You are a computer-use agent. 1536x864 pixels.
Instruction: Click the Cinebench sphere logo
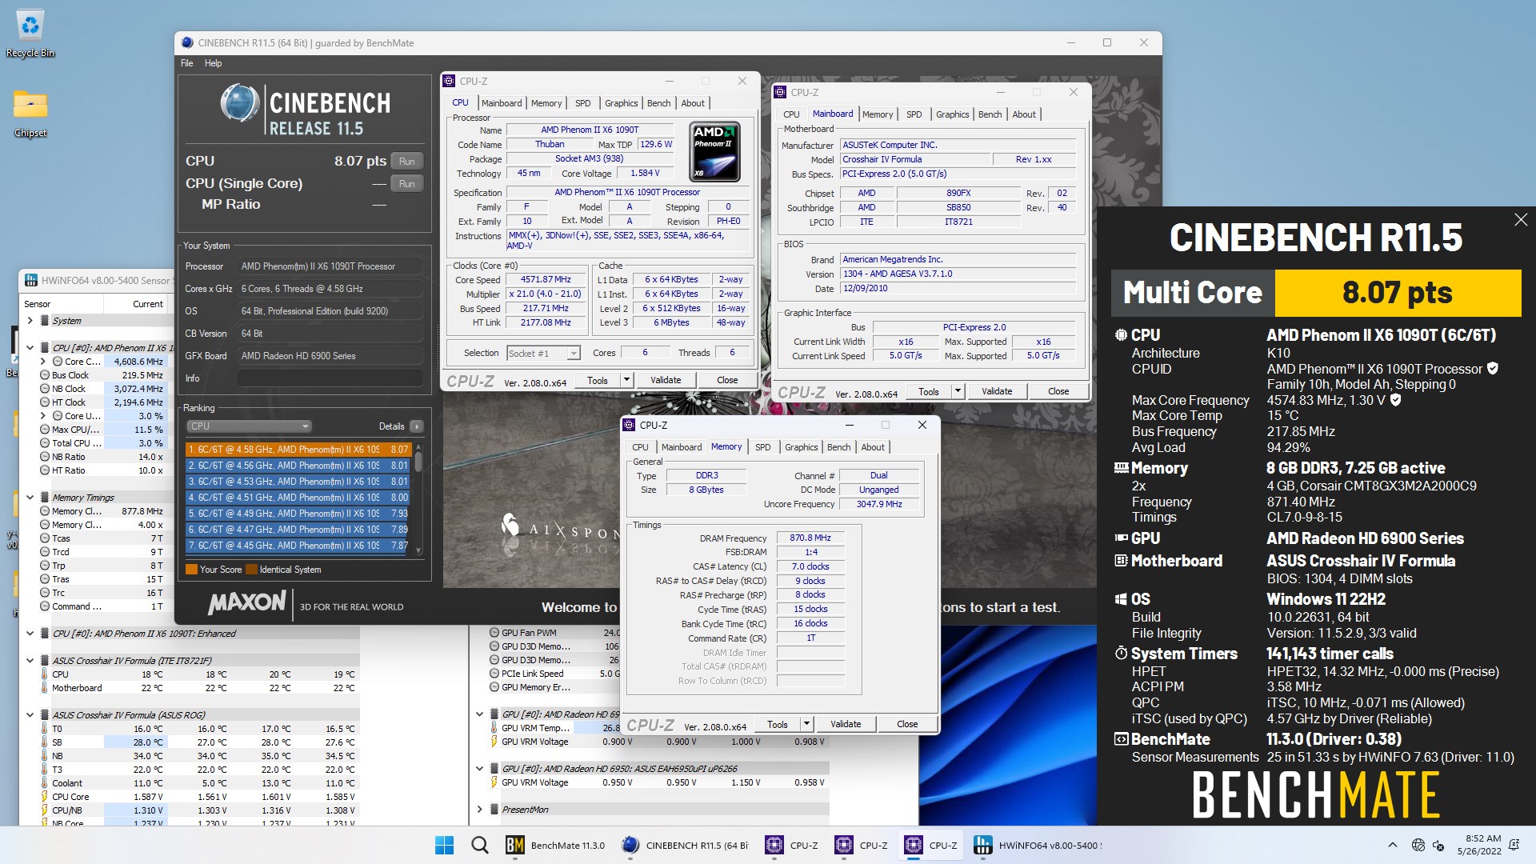pyautogui.click(x=239, y=104)
